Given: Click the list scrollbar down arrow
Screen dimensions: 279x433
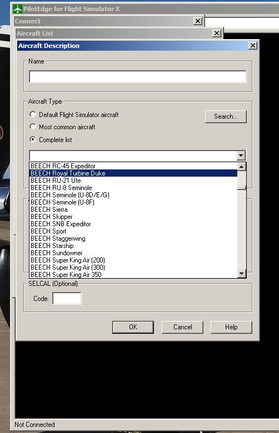Looking at the screenshot, I should tap(242, 274).
